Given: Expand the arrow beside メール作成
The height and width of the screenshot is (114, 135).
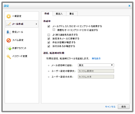Looking at the screenshot, I should [x=36, y=24].
